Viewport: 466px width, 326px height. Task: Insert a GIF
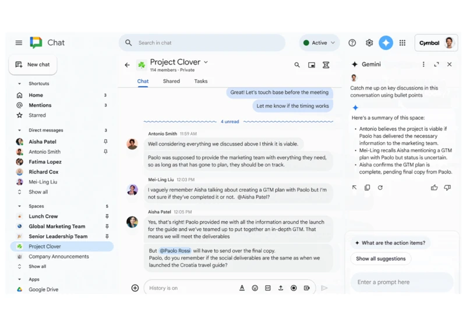point(268,288)
